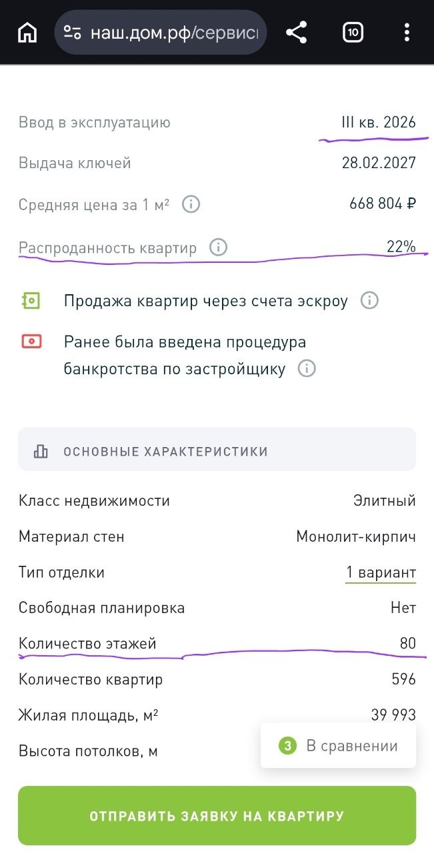Tap the green badge with number 3
The width and height of the screenshot is (434, 854).
pos(287,746)
